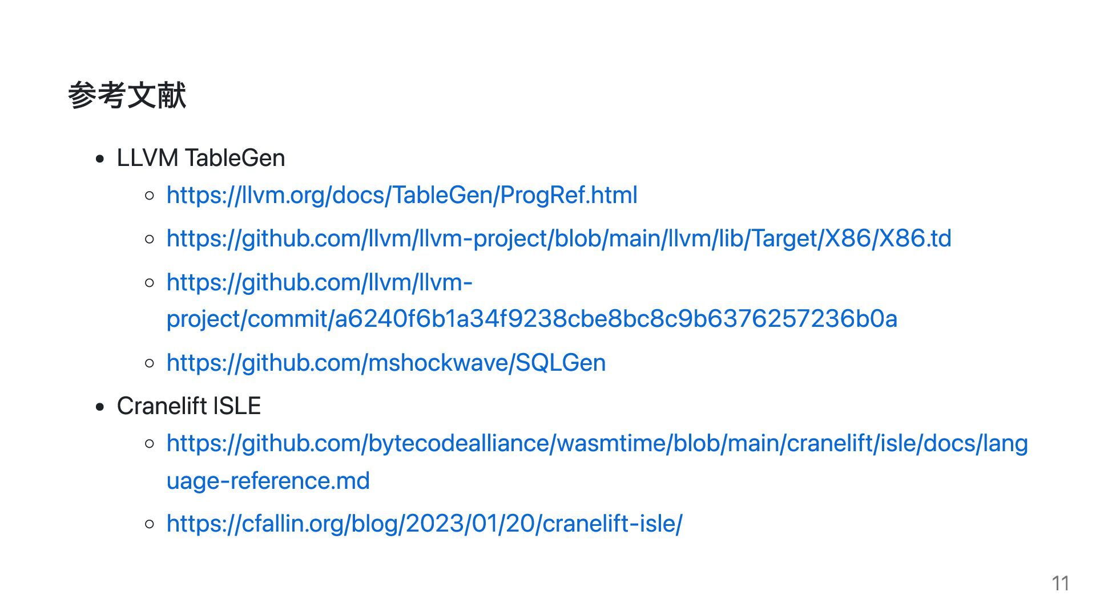Viewport: 1096px width, 616px height.
Task: Click the slide page number 11
Action: click(x=1061, y=583)
